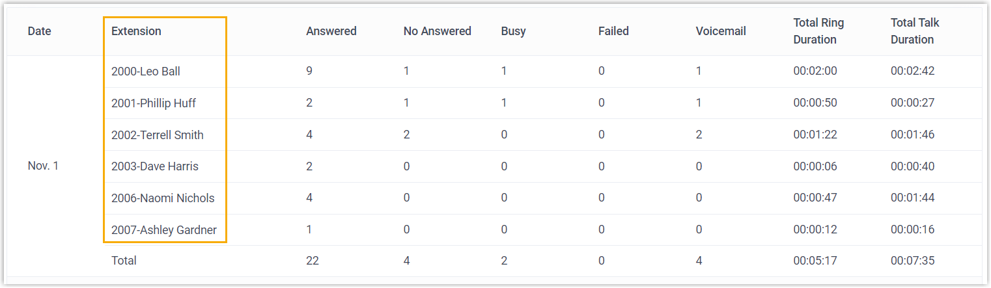Select the 2000-Leo Ball extension row

click(x=146, y=72)
